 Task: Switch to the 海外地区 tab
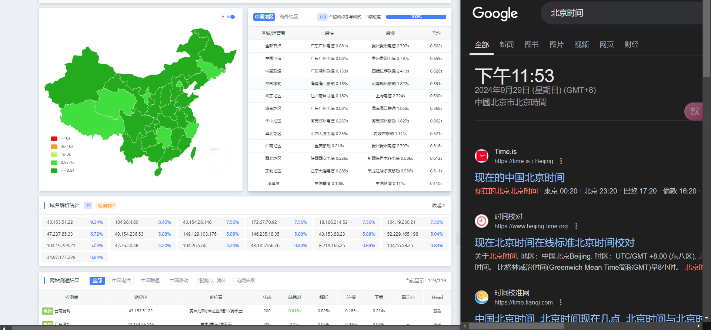288,17
